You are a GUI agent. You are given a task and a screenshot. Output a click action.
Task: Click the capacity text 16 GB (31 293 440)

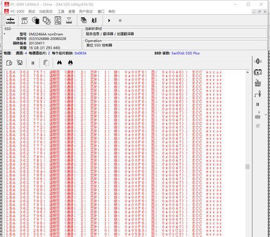[x=44, y=48]
